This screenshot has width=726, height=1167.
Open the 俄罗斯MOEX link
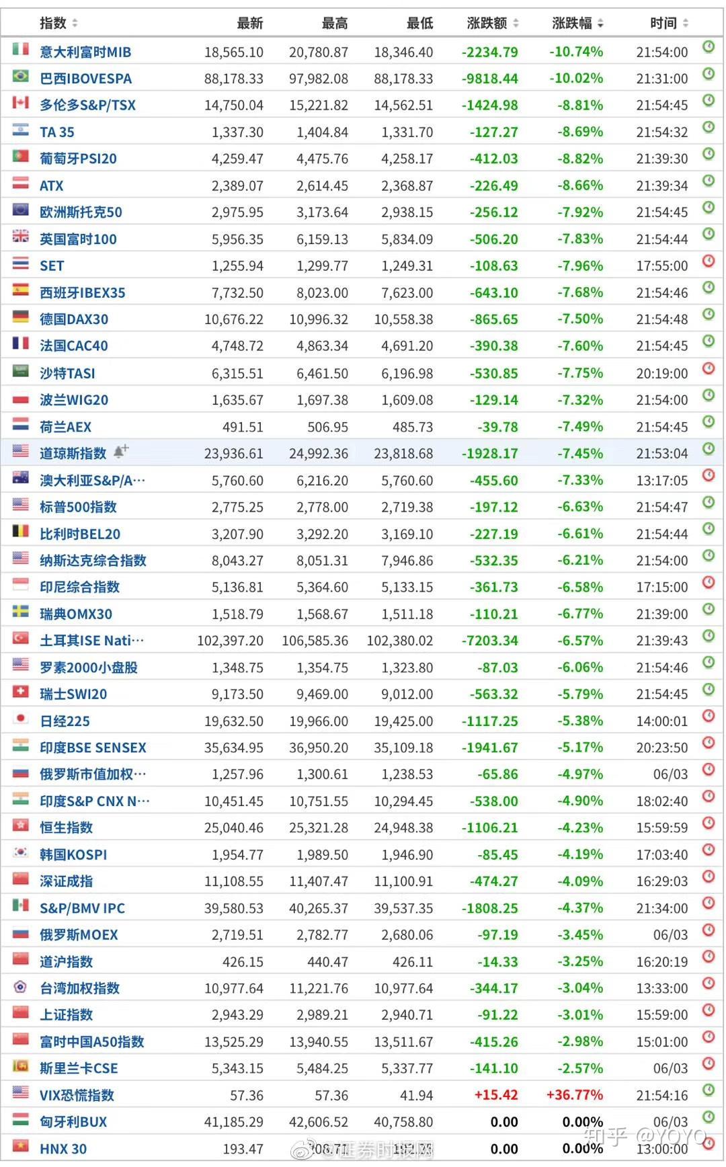coord(79,935)
